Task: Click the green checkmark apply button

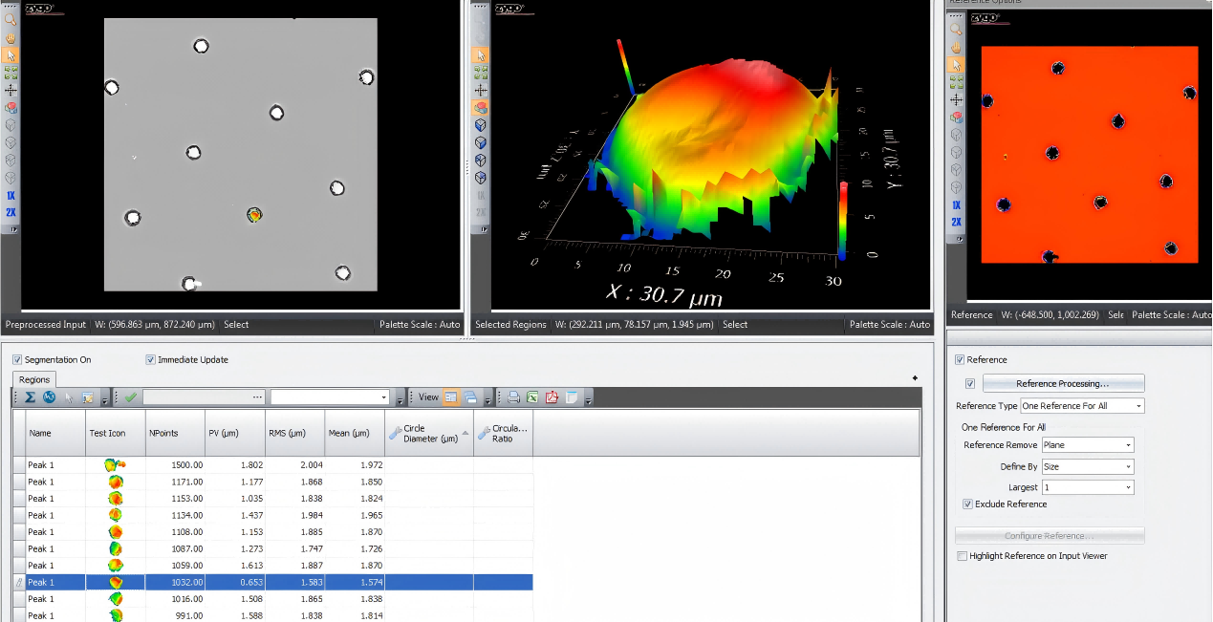Action: tap(130, 397)
